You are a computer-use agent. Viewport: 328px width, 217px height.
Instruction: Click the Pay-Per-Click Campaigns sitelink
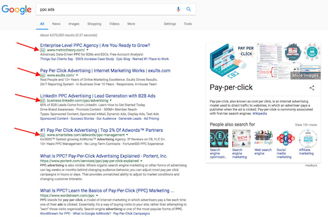[x=132, y=213]
